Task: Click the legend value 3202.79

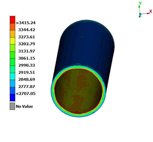Action: click(x=27, y=44)
